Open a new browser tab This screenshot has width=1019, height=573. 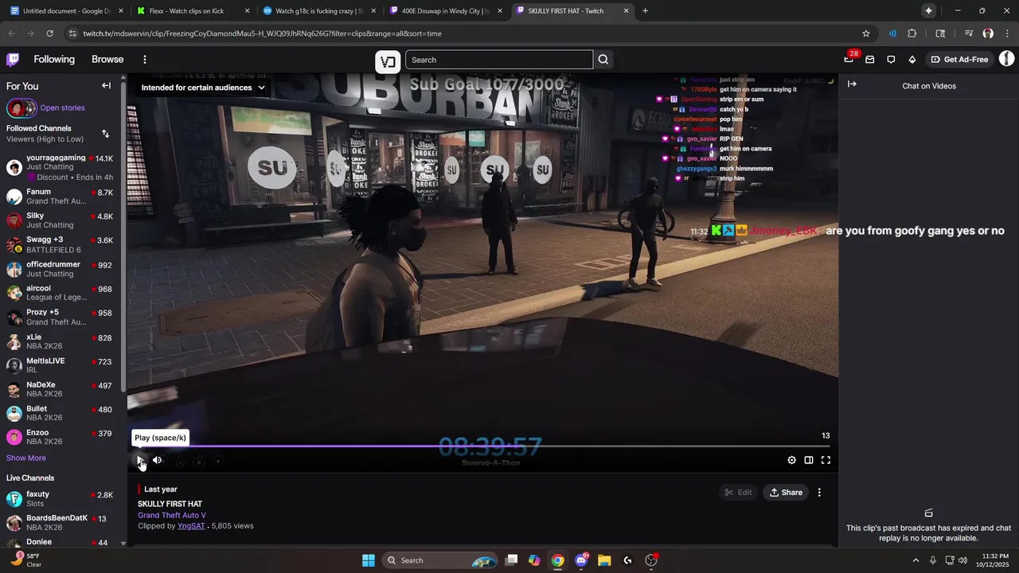(x=645, y=11)
